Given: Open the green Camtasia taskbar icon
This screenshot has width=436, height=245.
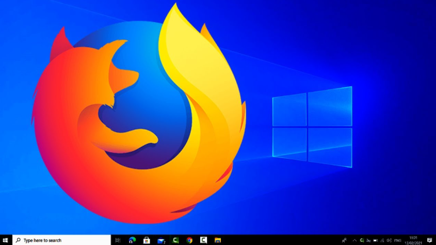Looking at the screenshot, I should pos(175,240).
